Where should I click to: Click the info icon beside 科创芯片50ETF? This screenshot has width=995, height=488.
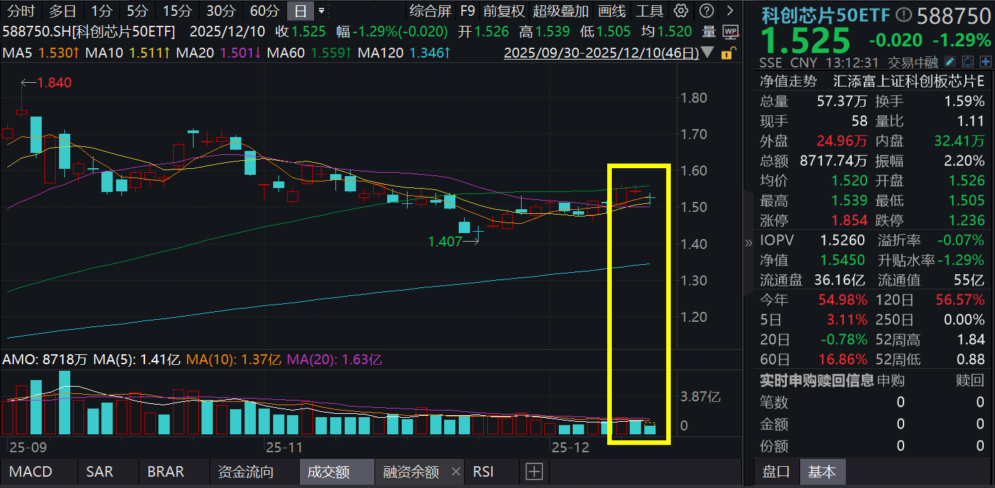[x=903, y=14]
